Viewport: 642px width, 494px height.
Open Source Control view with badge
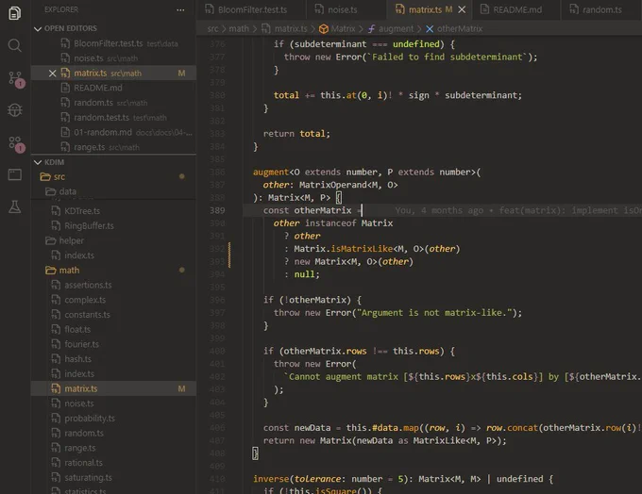point(15,78)
